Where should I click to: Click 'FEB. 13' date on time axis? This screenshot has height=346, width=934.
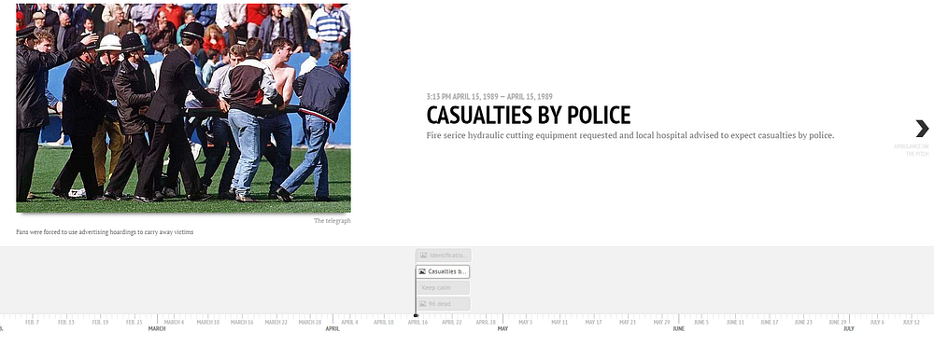[66, 323]
